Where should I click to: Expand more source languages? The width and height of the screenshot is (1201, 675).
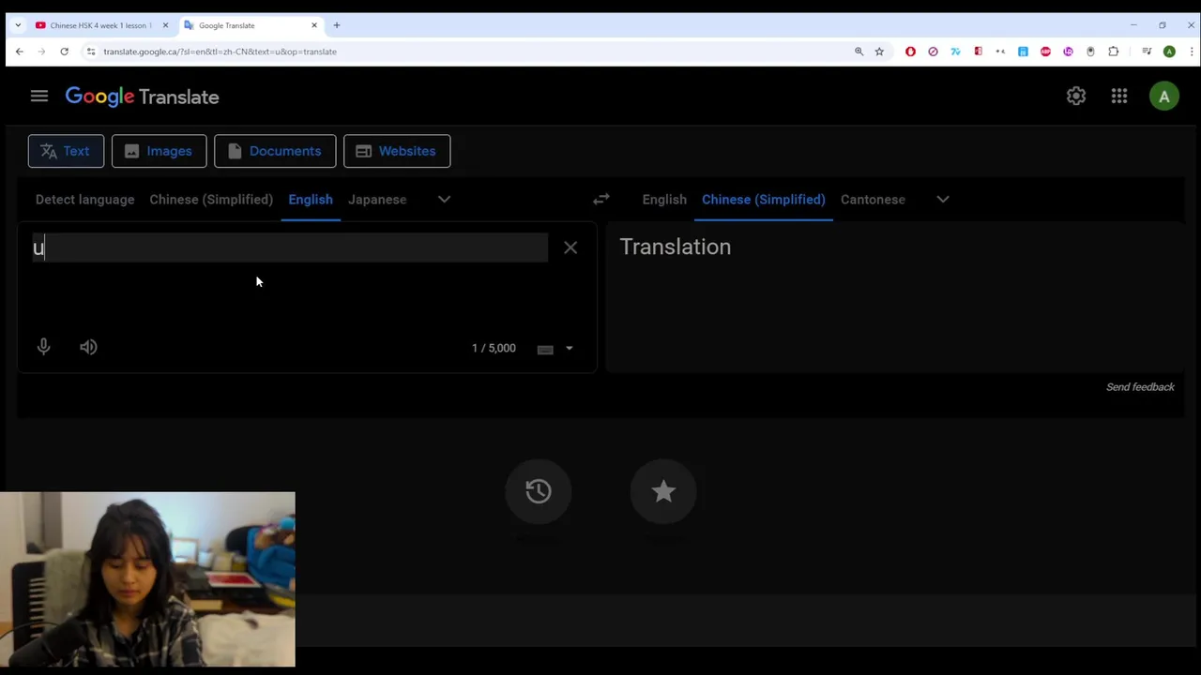445,199
